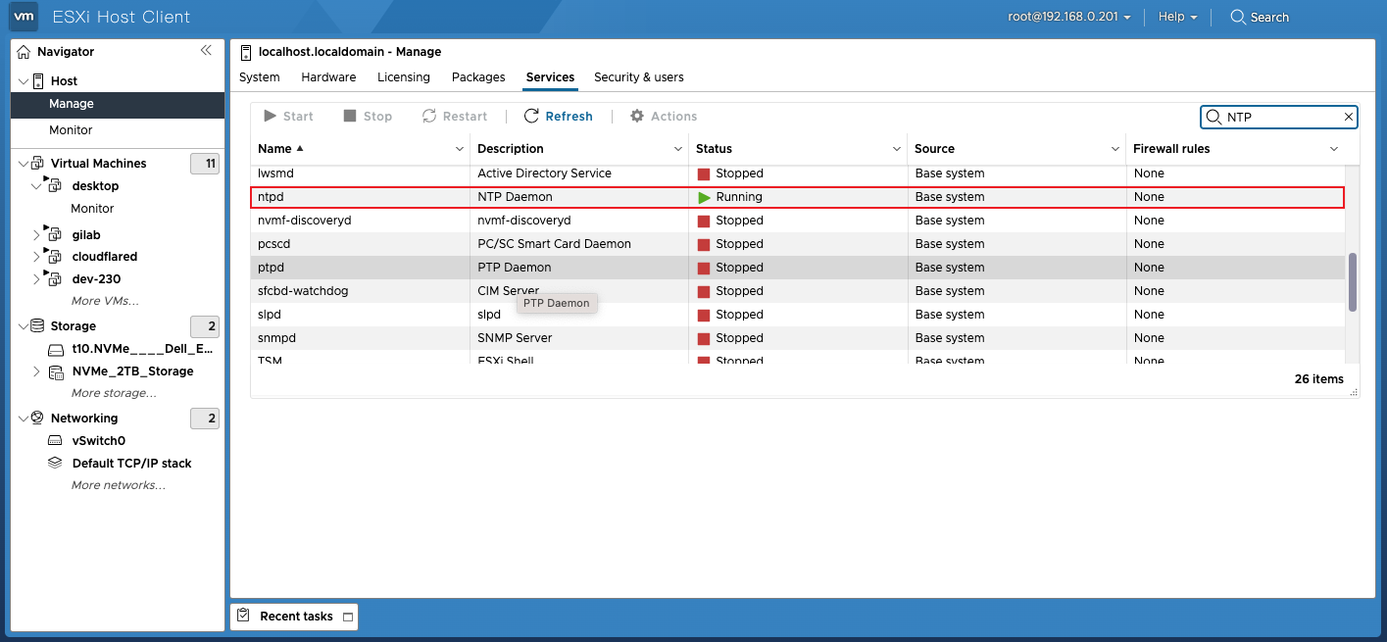The image size is (1387, 642).
Task: Open the More VMs... link
Action: click(105, 301)
